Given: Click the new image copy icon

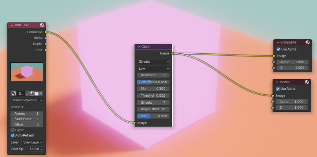Looking at the screenshot, I should pos(32,93).
